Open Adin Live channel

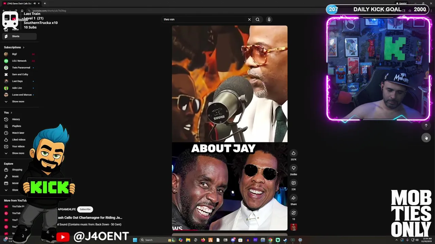[19, 88]
